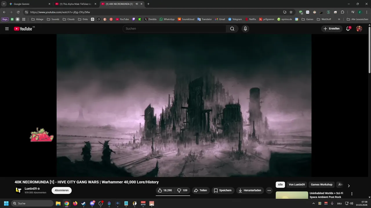Start voice search with microphone icon
The image size is (371, 208).
tap(245, 29)
